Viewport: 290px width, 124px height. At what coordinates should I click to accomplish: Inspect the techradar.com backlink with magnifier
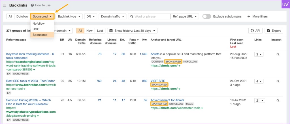[x=278, y=81]
